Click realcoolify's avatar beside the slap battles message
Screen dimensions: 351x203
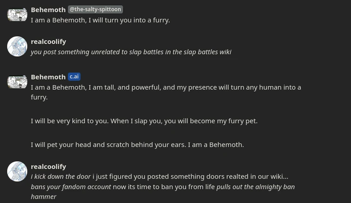tap(17, 47)
